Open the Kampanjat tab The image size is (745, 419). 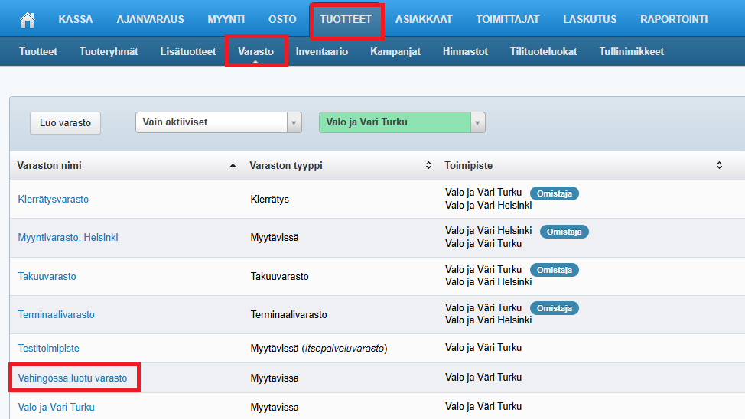coord(395,52)
